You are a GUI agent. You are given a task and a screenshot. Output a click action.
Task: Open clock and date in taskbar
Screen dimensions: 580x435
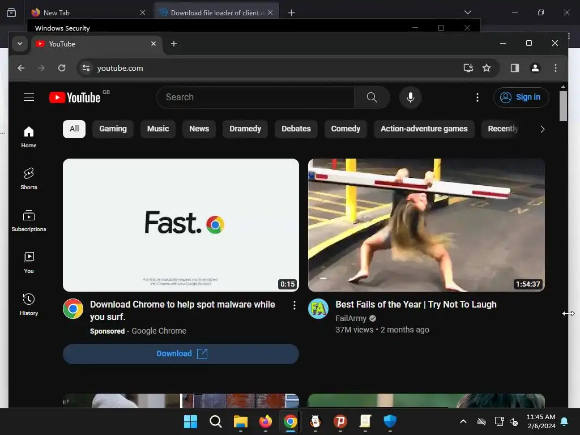pyautogui.click(x=541, y=421)
